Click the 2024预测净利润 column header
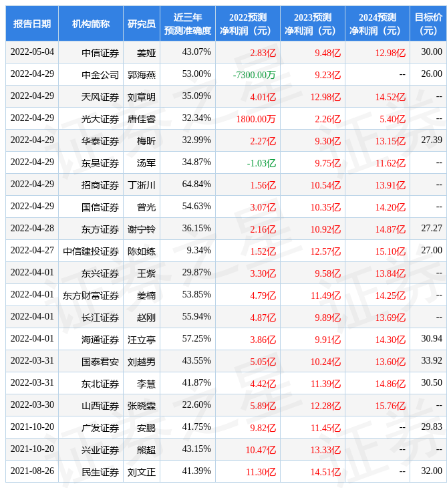The width and height of the screenshot is (447, 488). [378, 23]
